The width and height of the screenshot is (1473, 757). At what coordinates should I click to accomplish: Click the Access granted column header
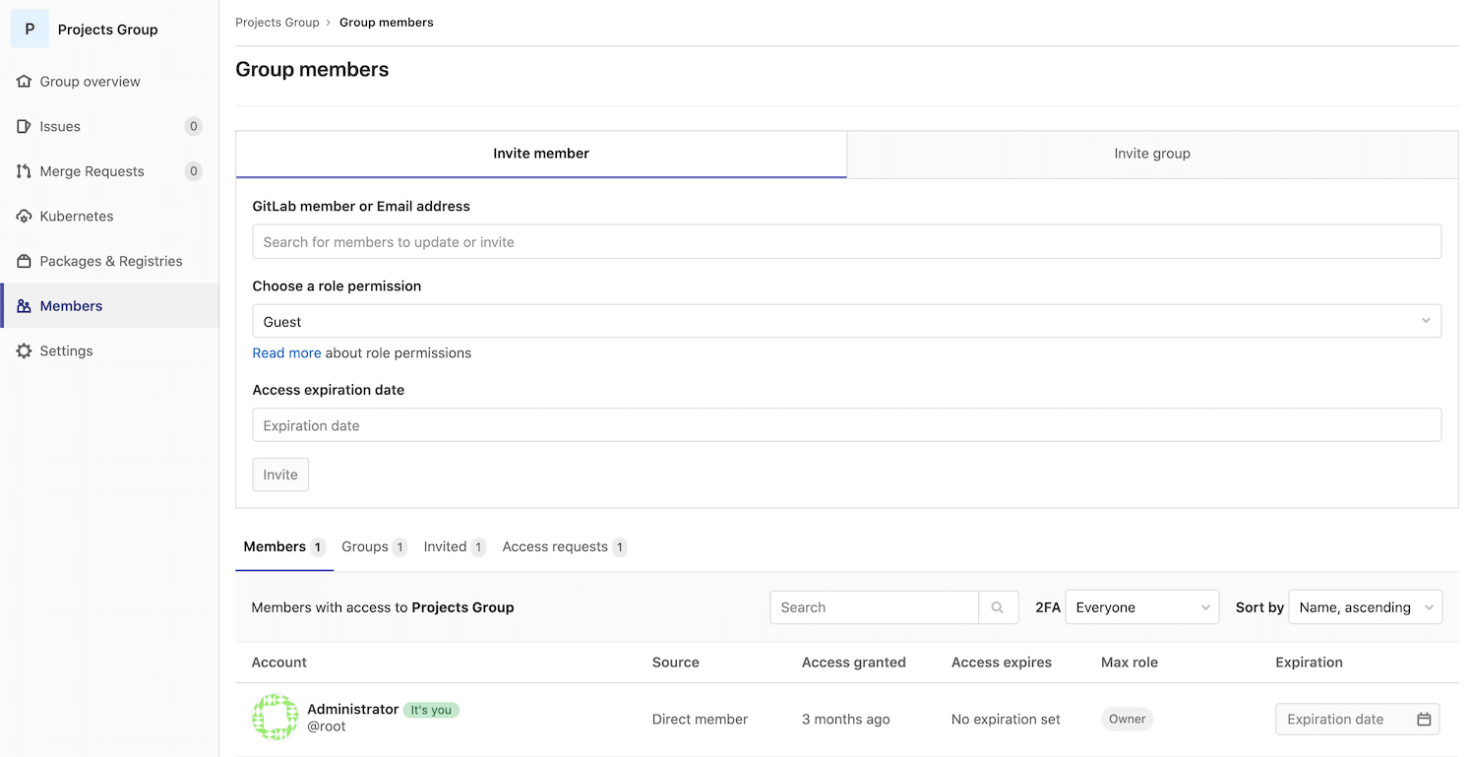click(854, 662)
